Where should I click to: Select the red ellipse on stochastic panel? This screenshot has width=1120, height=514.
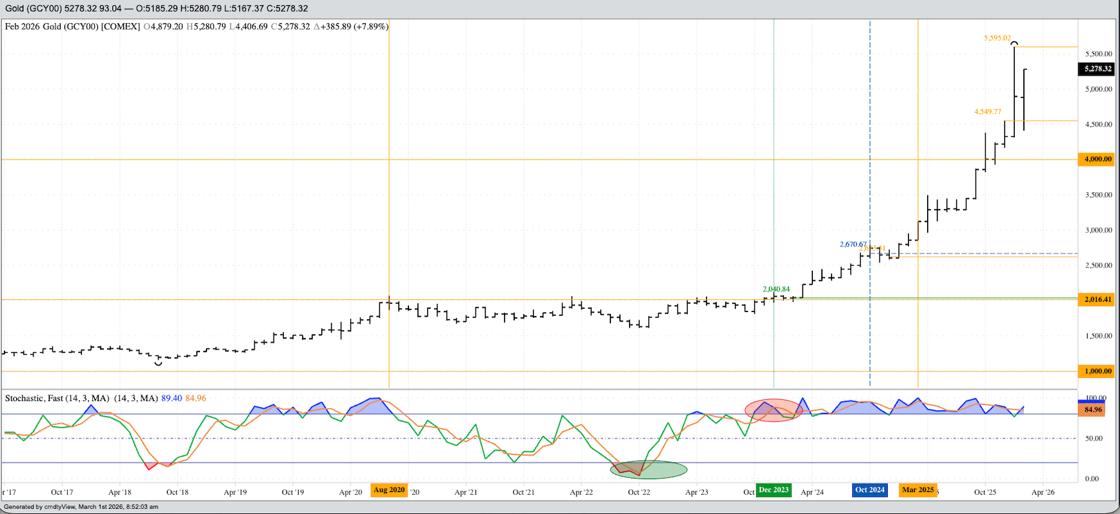point(774,410)
